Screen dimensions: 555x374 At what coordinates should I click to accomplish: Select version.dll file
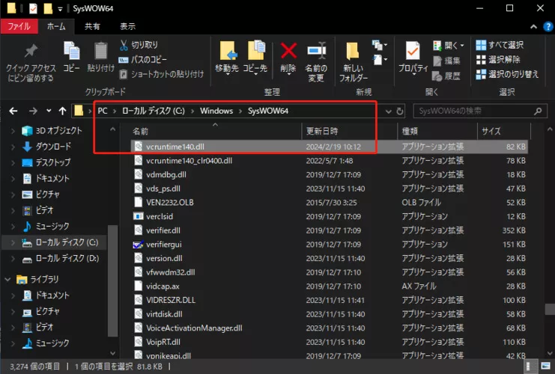pos(329,258)
